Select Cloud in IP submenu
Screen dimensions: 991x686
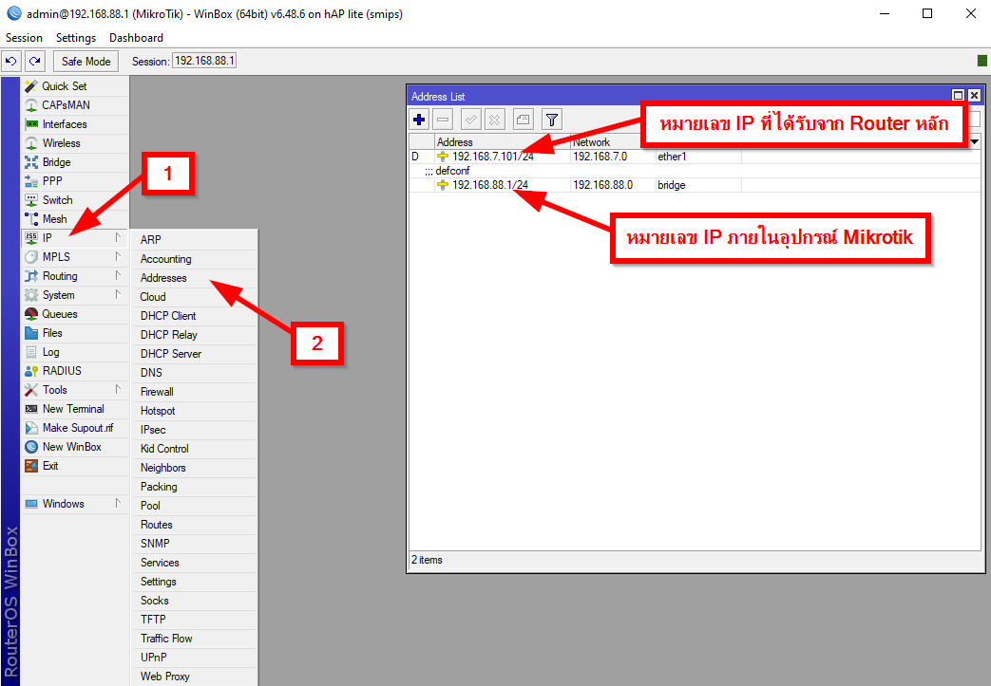pyautogui.click(x=194, y=297)
